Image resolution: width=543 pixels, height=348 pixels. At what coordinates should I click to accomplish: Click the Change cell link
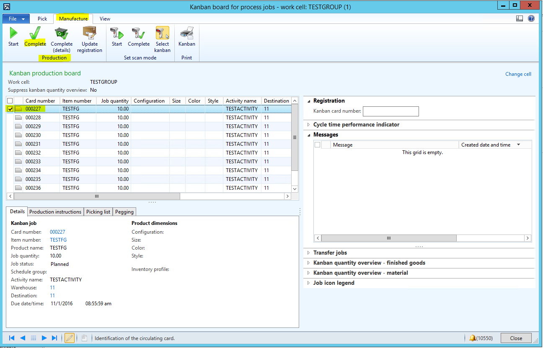(518, 74)
